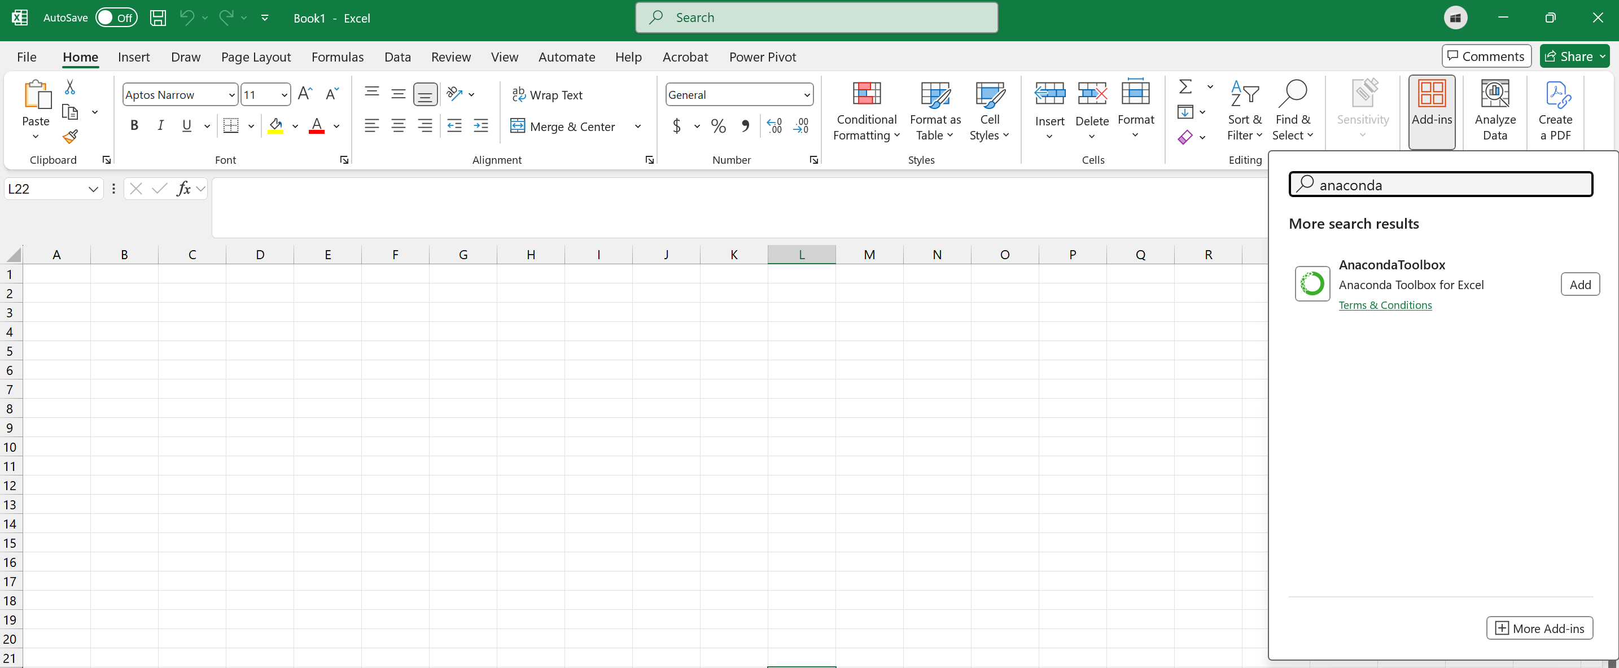Switch to the Insert tab
This screenshot has width=1619, height=668.
tap(134, 57)
